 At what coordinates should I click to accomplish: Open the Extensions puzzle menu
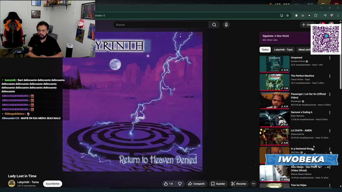coord(316,15)
